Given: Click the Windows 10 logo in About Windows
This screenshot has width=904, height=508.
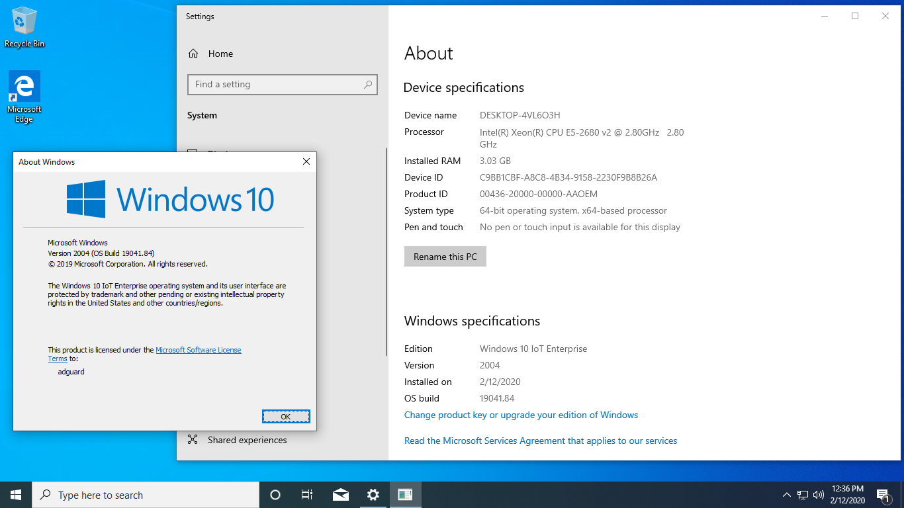Looking at the screenshot, I should coord(171,199).
